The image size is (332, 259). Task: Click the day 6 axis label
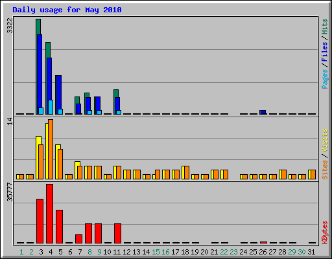tap(70, 252)
